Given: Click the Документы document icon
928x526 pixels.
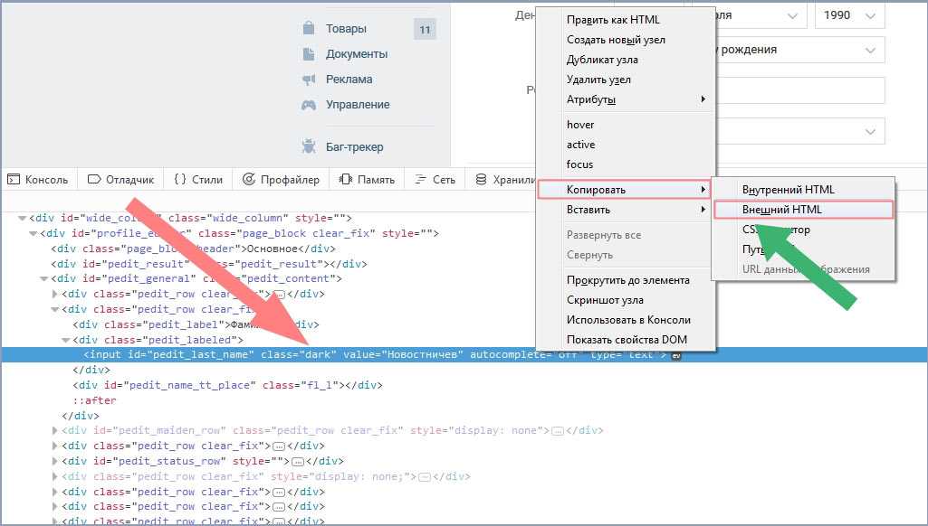Looking at the screenshot, I should coord(309,54).
